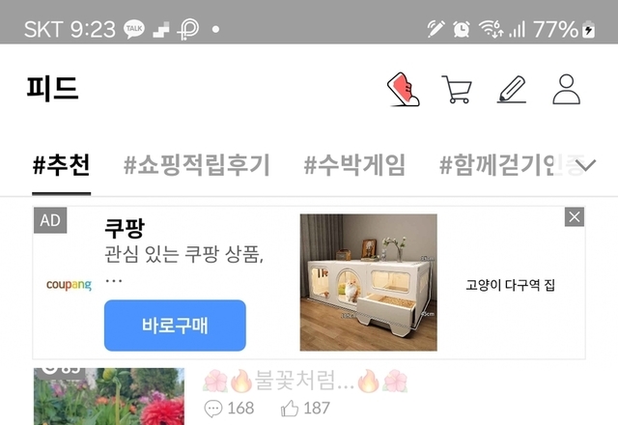Image resolution: width=618 pixels, height=425 pixels.
Task: Open the 불꽃처럼 post title
Action: 305,382
